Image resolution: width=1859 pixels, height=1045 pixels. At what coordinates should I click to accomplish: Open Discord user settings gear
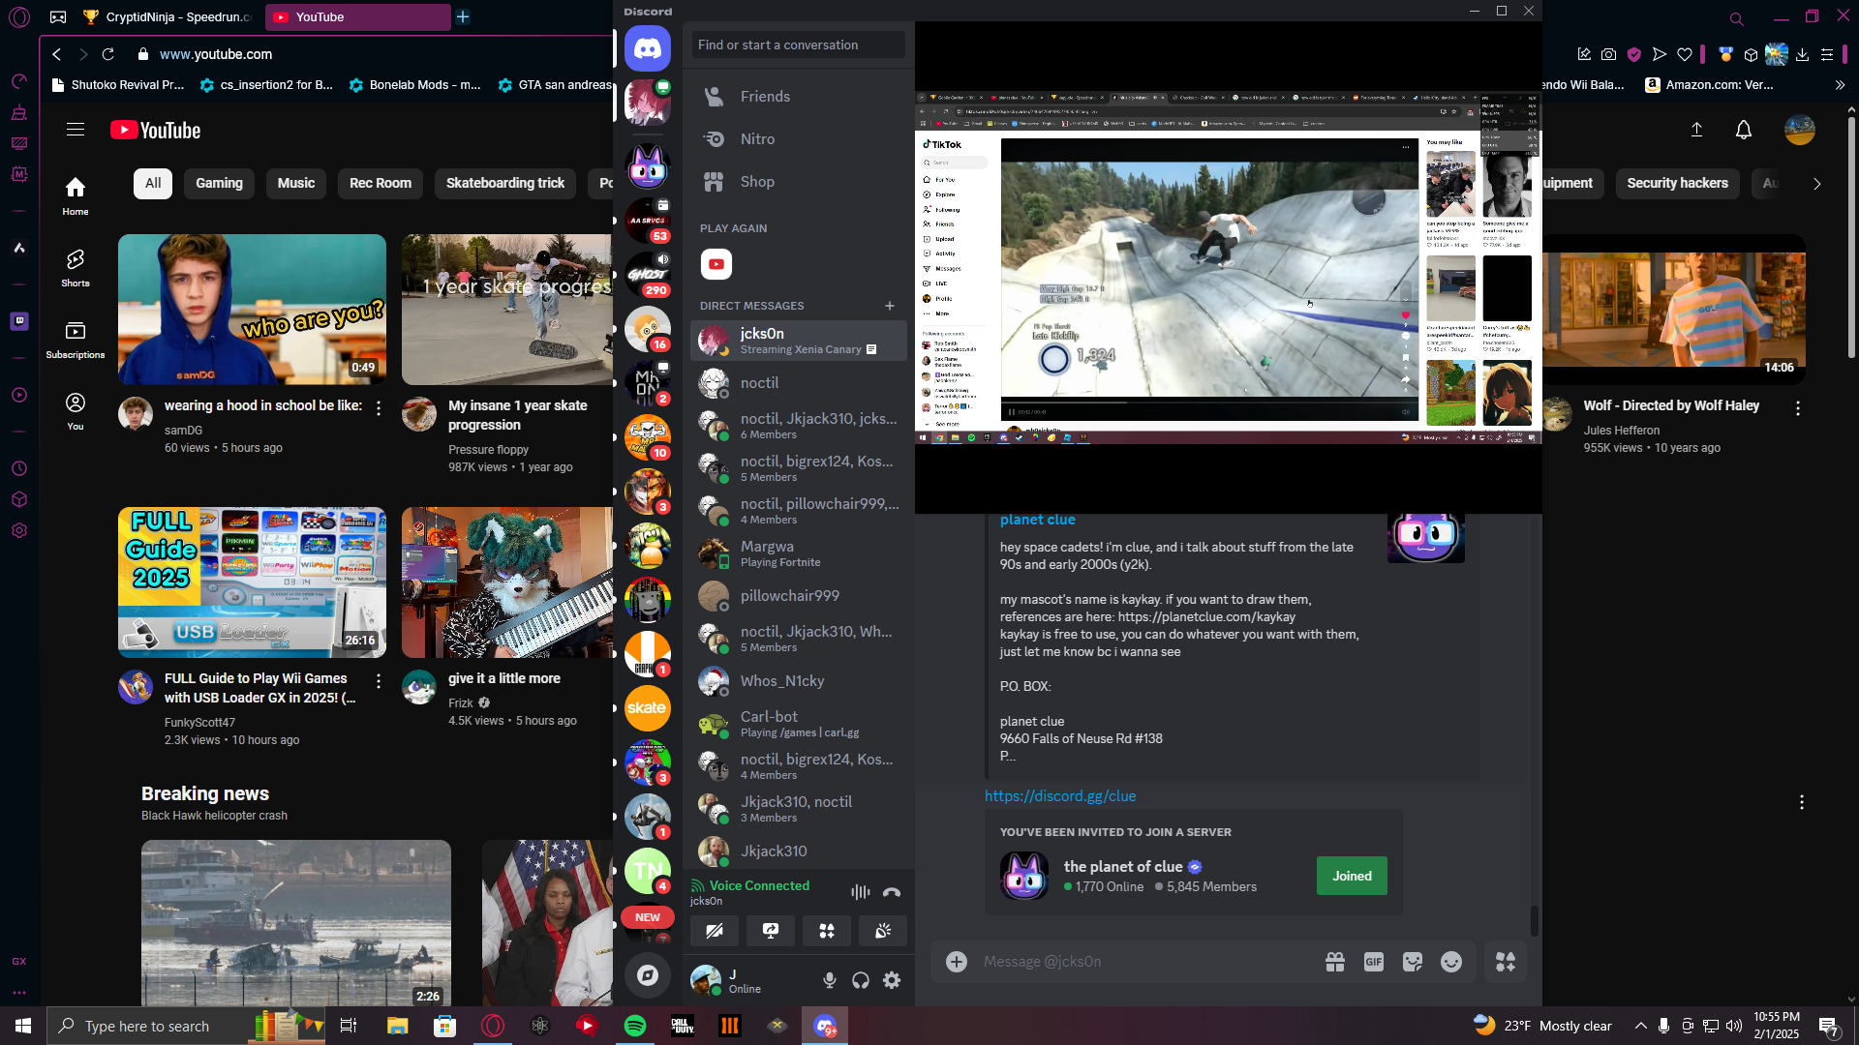click(892, 980)
